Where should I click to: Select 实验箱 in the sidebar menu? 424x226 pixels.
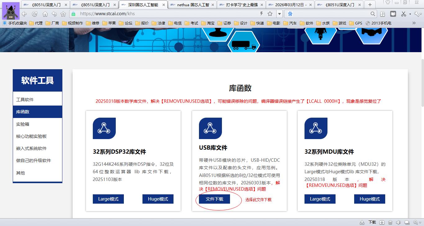click(x=23, y=124)
